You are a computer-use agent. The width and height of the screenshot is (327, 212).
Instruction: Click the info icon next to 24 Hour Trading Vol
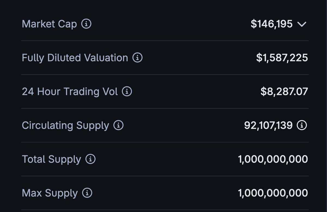pos(127,91)
